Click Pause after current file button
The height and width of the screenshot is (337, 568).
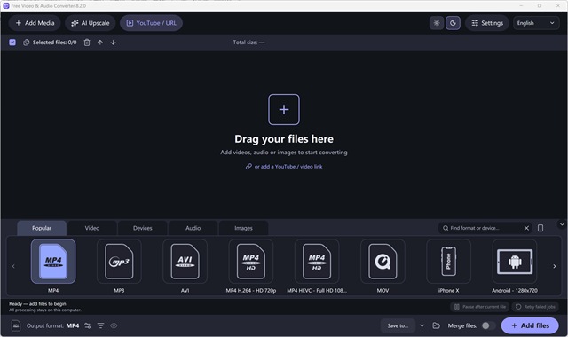pyautogui.click(x=480, y=307)
